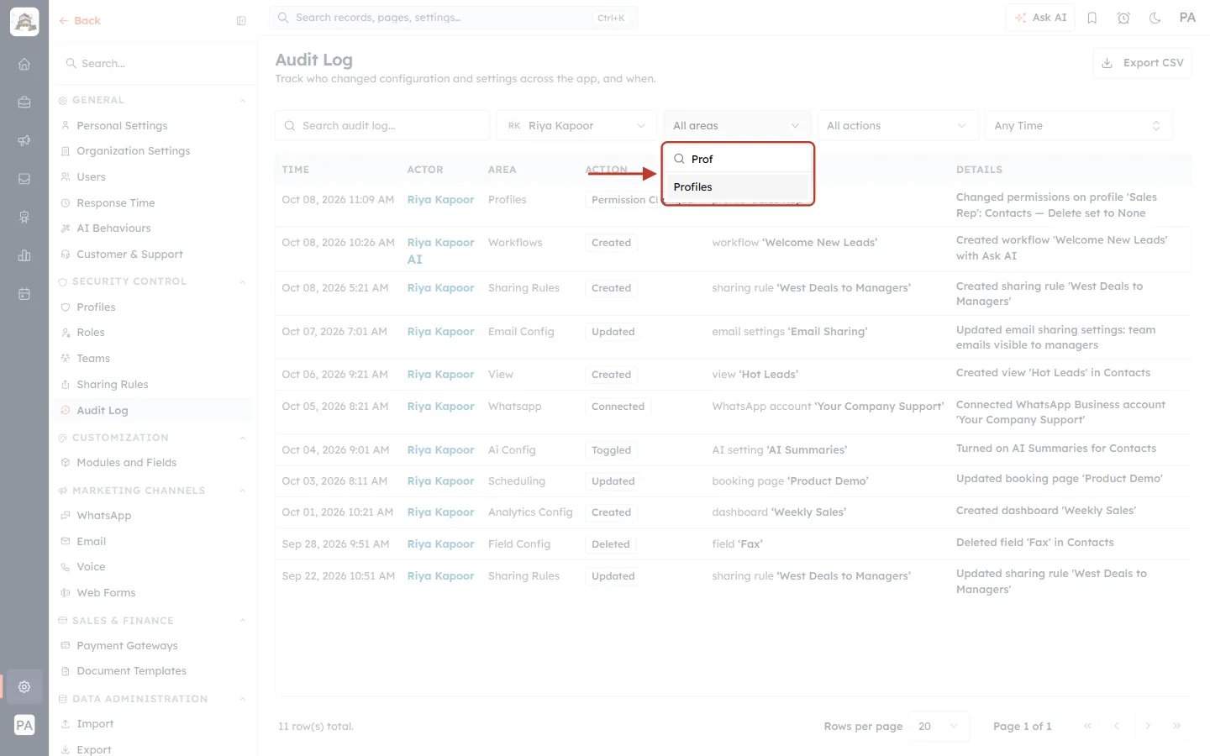
Task: Collapse sidebar panel icon next to Back
Action: pyautogui.click(x=241, y=21)
